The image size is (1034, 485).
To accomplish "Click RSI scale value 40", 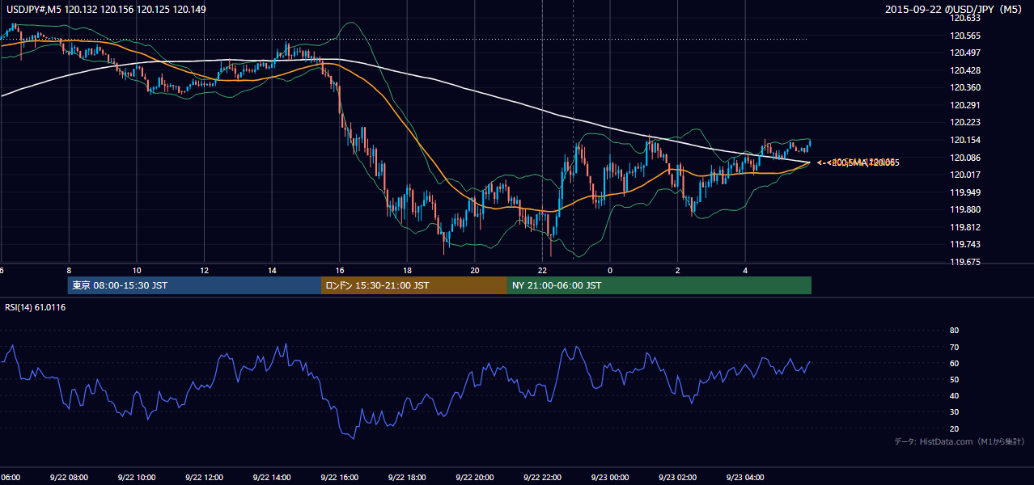I will [x=954, y=395].
